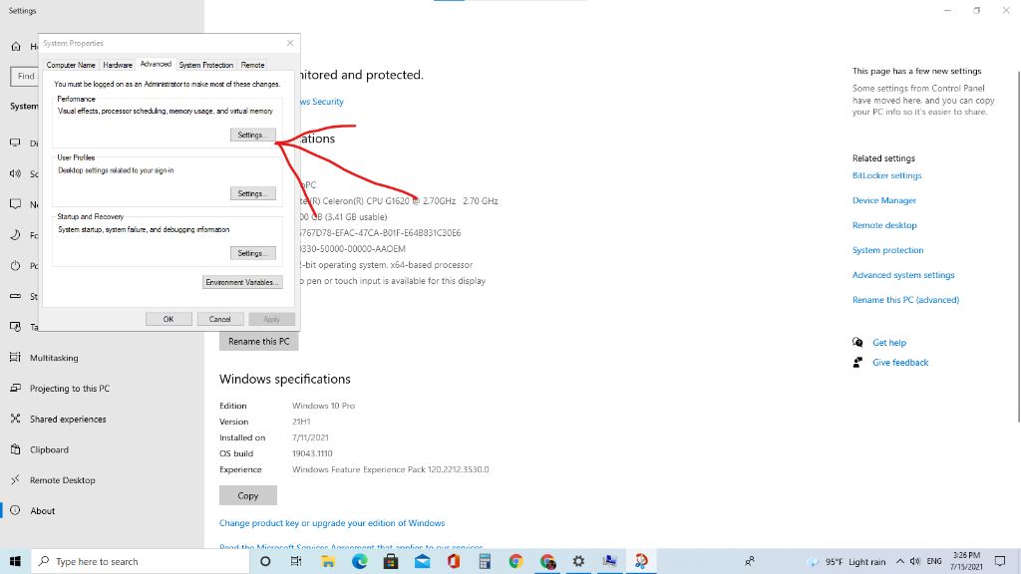Screen dimensions: 1021x574
Task: Launch Google Chrome from taskbar
Action: click(515, 561)
